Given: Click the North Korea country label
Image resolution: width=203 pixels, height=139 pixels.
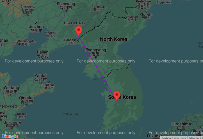Looking at the screenshot, I should pyautogui.click(x=113, y=39).
